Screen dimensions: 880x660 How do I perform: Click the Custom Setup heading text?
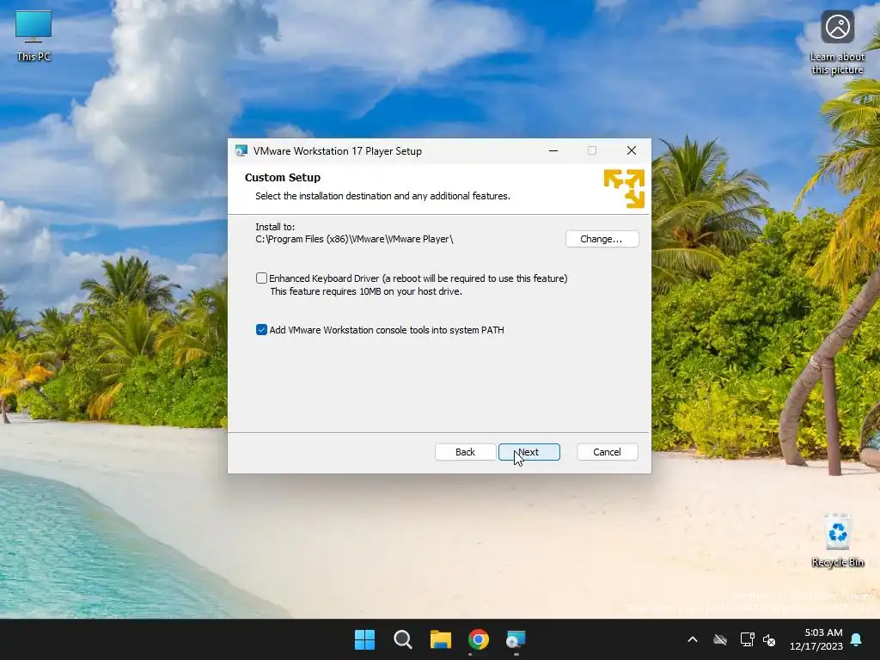pyautogui.click(x=282, y=177)
